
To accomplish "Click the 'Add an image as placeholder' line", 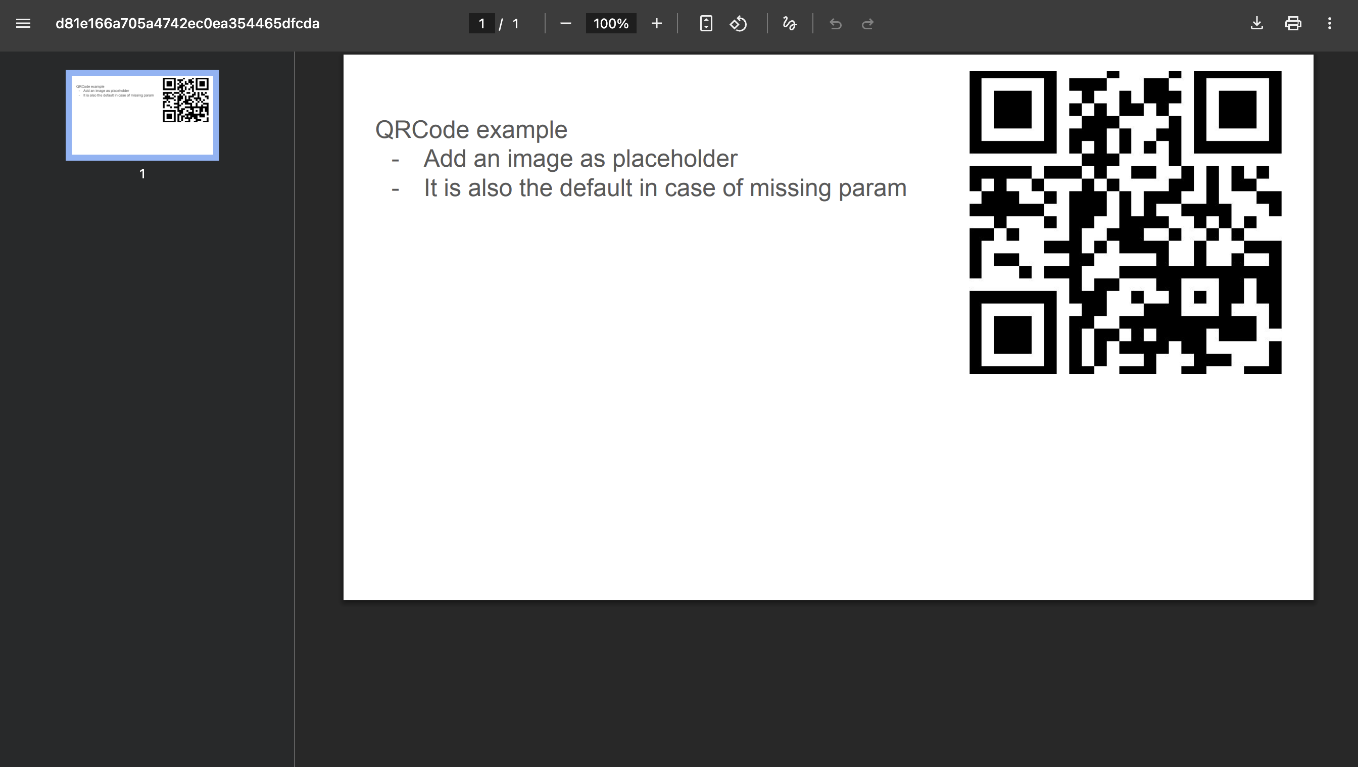I will click(580, 159).
